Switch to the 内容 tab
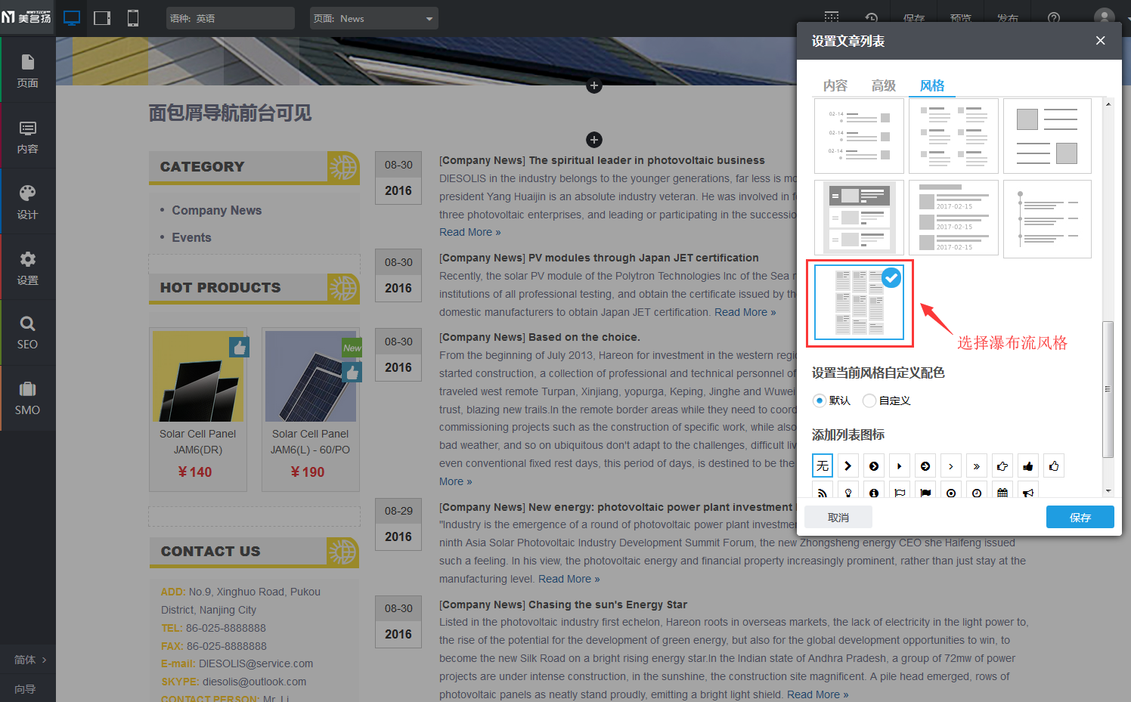 click(x=835, y=85)
